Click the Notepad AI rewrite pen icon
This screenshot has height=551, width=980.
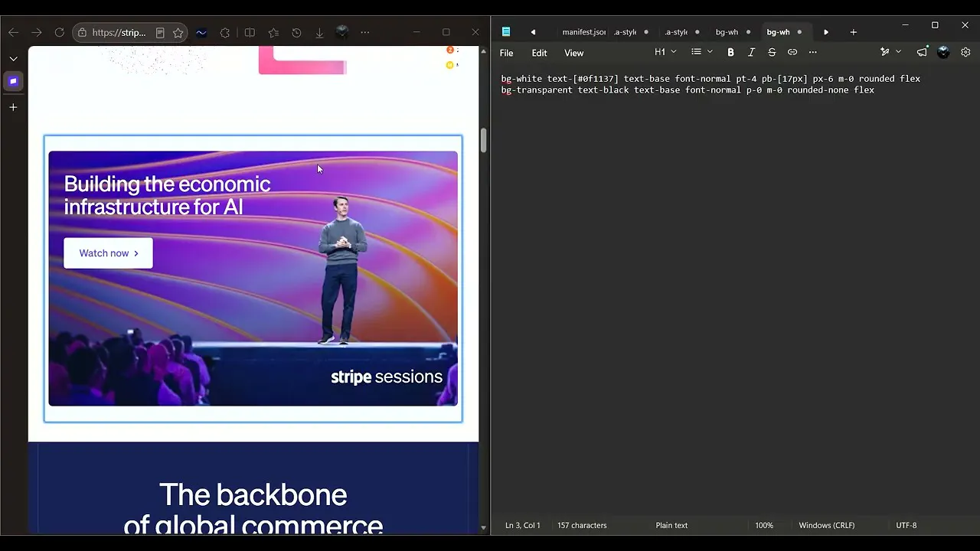point(885,52)
